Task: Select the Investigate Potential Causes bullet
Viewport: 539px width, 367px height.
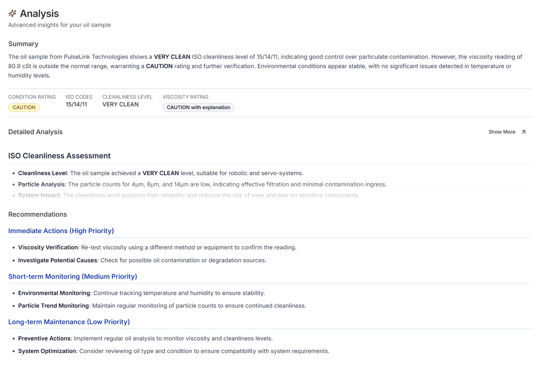Action: (57, 260)
